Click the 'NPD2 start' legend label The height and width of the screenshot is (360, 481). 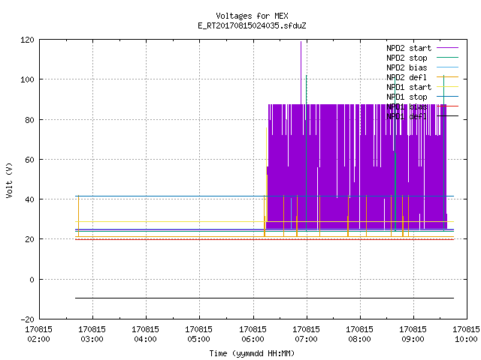tap(409, 48)
